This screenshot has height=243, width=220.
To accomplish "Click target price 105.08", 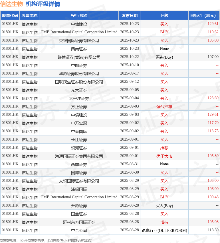I will click(x=213, y=222).
